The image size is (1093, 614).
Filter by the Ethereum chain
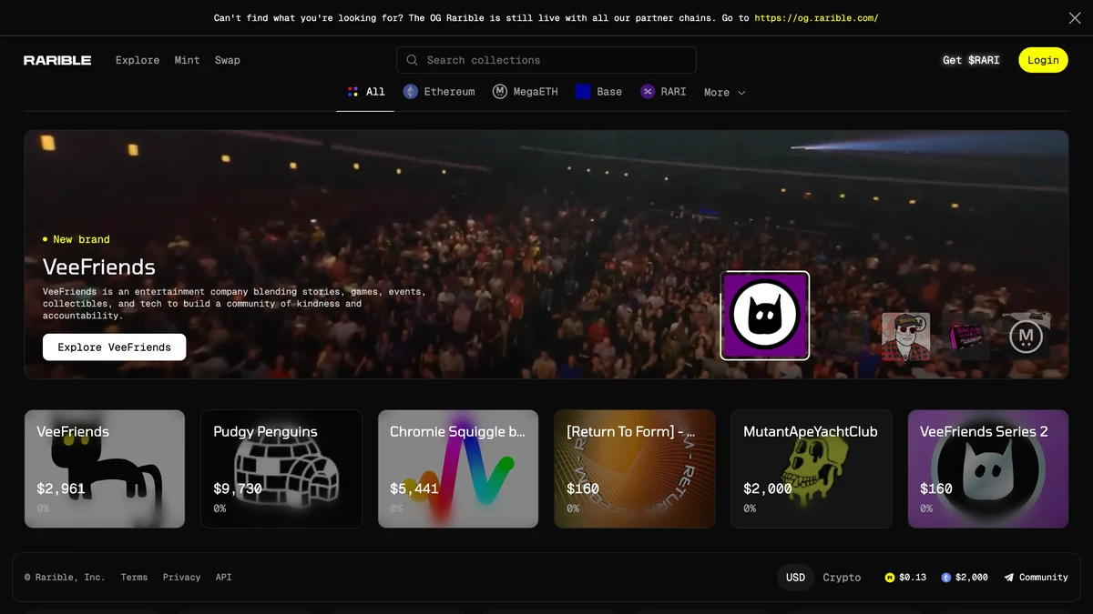pyautogui.click(x=439, y=92)
